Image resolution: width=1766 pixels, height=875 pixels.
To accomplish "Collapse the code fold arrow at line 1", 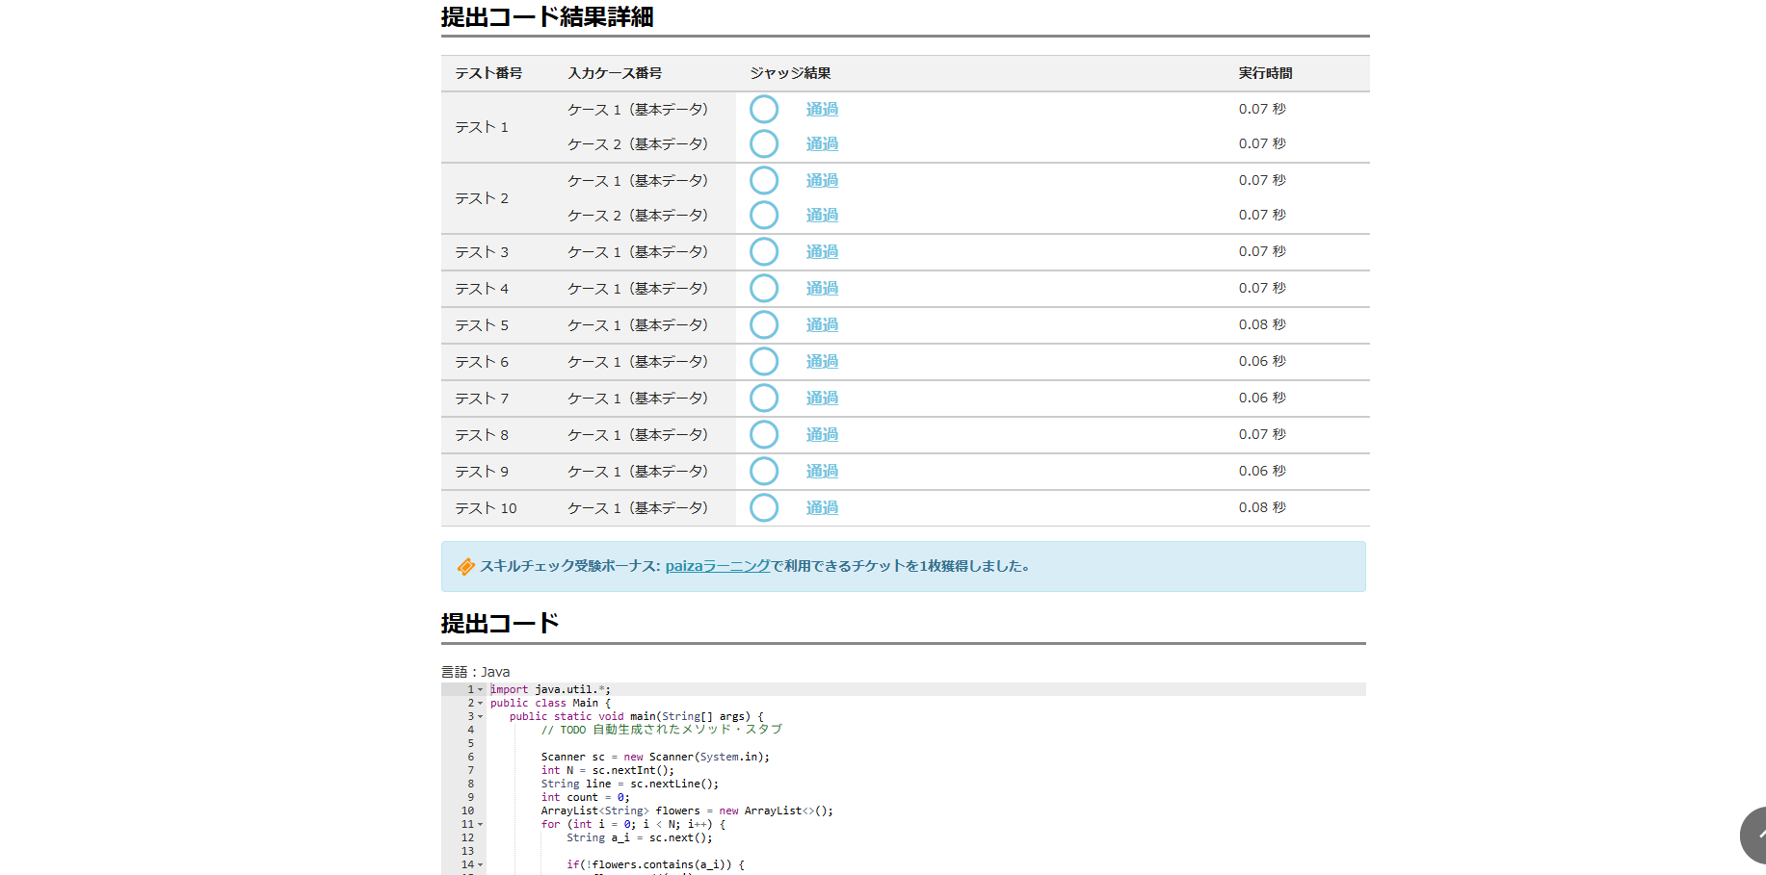I will [481, 689].
